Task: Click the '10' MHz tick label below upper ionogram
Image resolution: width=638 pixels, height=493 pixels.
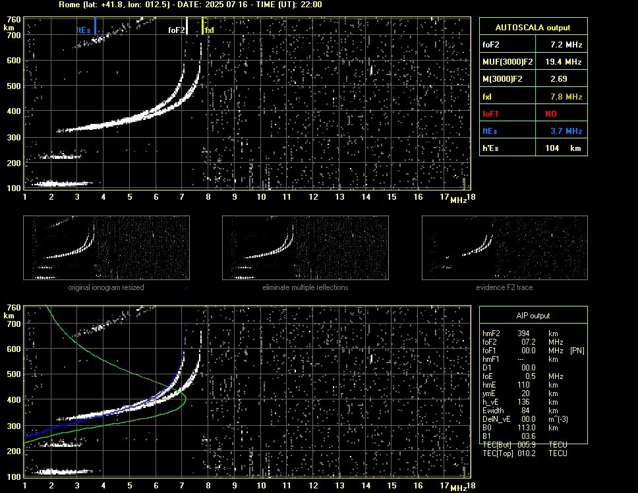Action: [261, 197]
